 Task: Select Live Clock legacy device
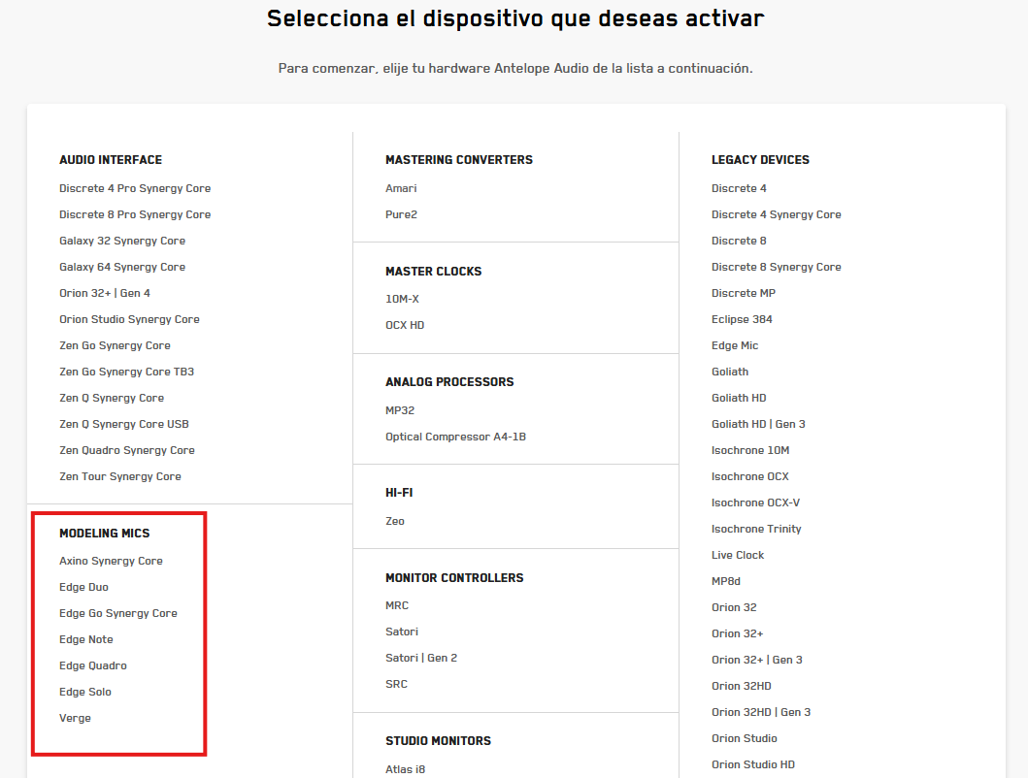(x=738, y=555)
